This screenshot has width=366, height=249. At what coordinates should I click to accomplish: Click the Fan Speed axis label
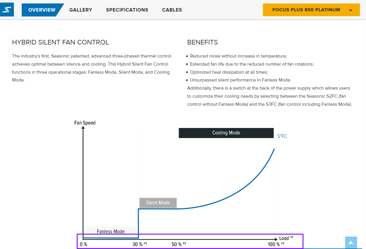click(x=85, y=123)
